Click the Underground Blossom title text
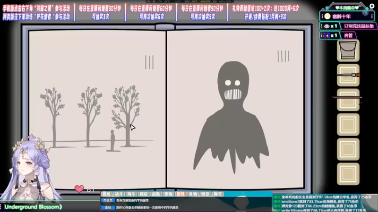The image size is (378, 212). pyautogui.click(x=33, y=207)
